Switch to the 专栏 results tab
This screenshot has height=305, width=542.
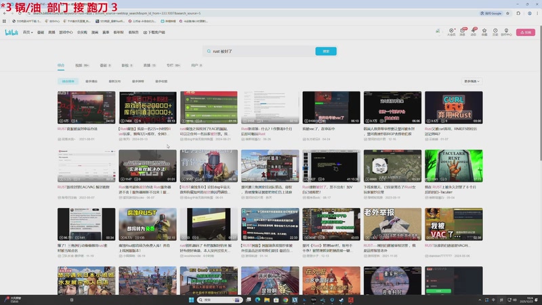tap(173, 65)
